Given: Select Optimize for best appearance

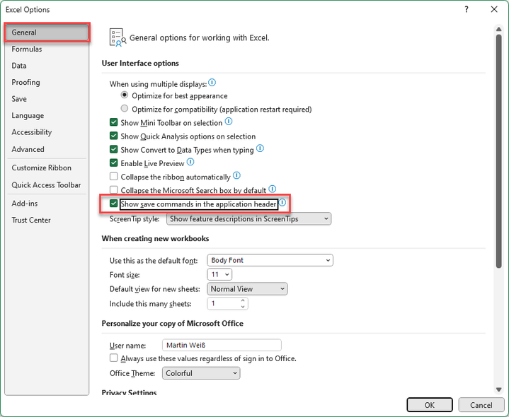Looking at the screenshot, I should (125, 95).
